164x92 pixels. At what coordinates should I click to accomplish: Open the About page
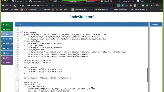pos(7,63)
